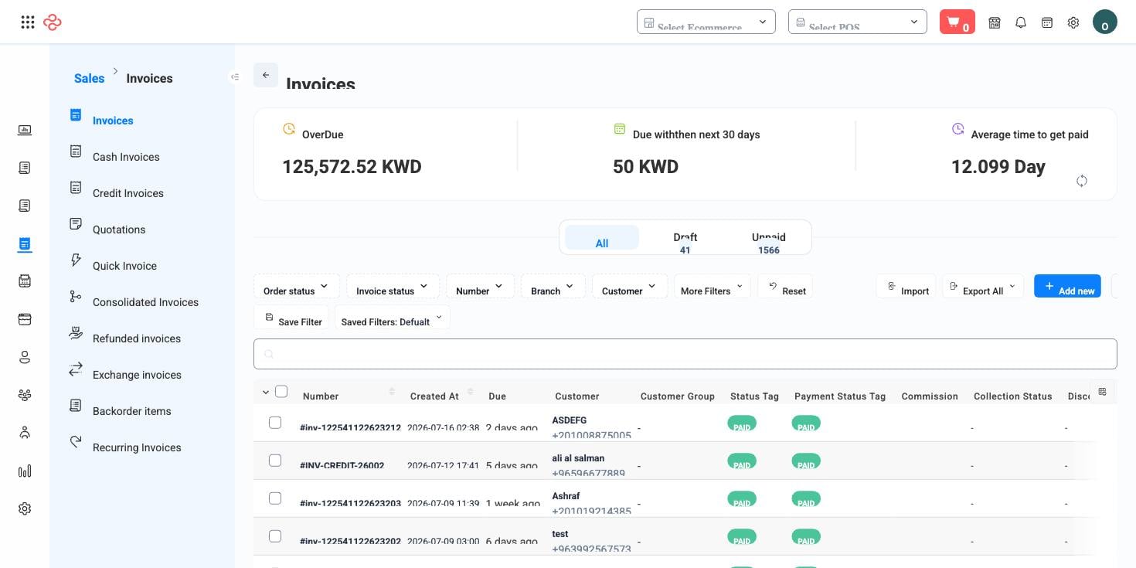The image size is (1136, 568).
Task: Click the Reset filters button
Action: [x=785, y=286]
